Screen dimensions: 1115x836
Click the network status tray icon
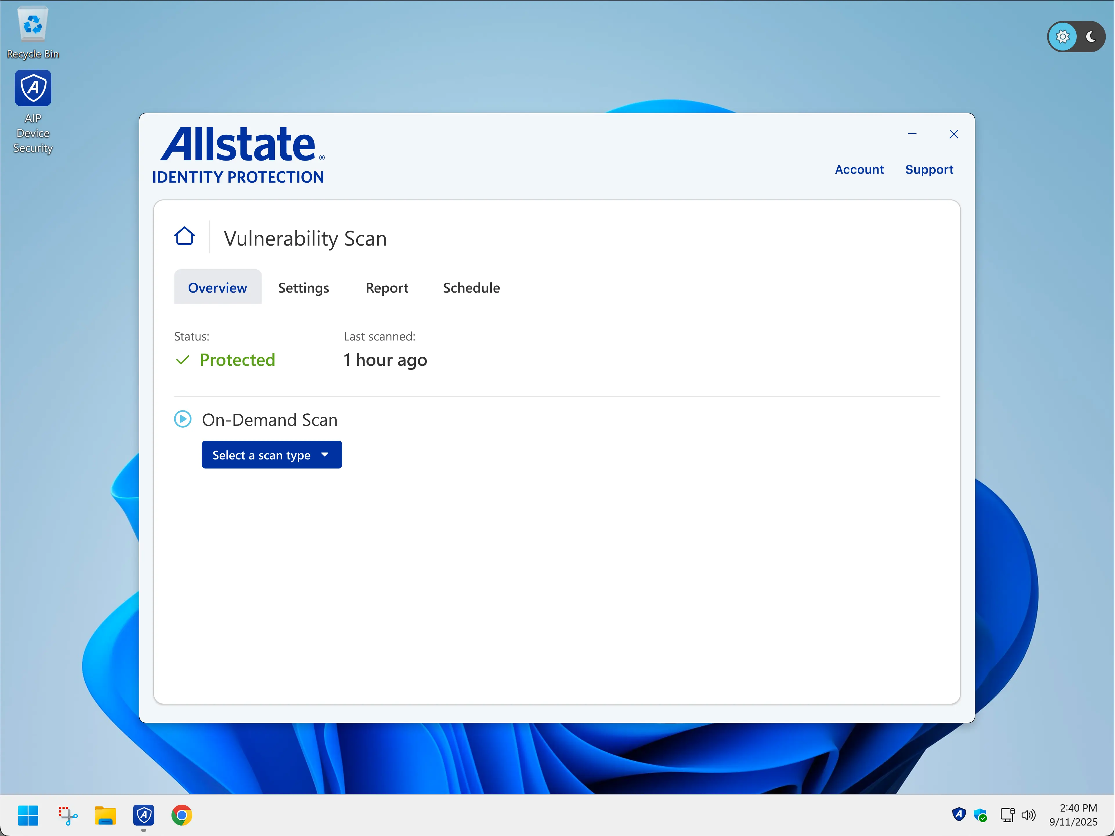pyautogui.click(x=1007, y=815)
